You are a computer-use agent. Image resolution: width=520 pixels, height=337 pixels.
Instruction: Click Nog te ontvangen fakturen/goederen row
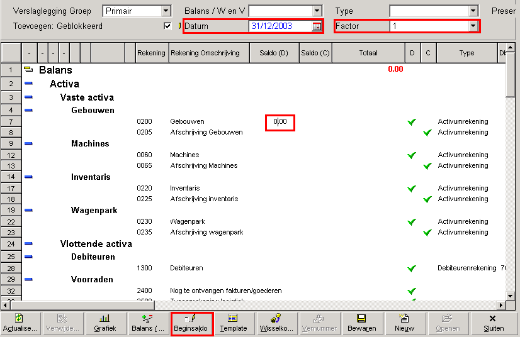coord(226,290)
